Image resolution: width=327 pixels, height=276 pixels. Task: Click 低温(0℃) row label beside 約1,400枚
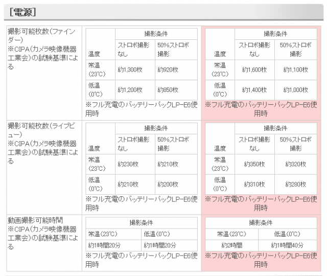coord(220,90)
